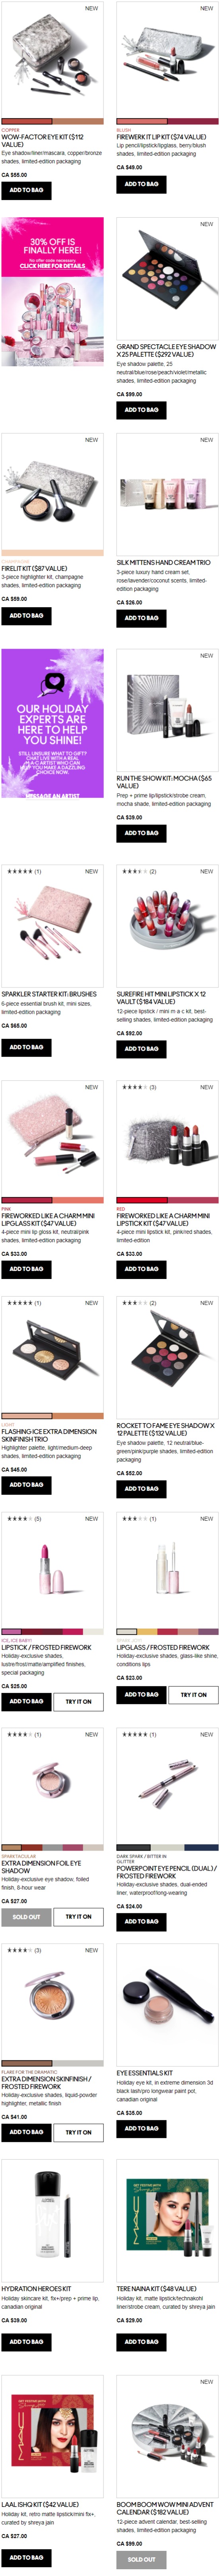Try on Lipstick Frosted Firework virtually
Viewport: 220px width, 2576px height.
(79, 1701)
